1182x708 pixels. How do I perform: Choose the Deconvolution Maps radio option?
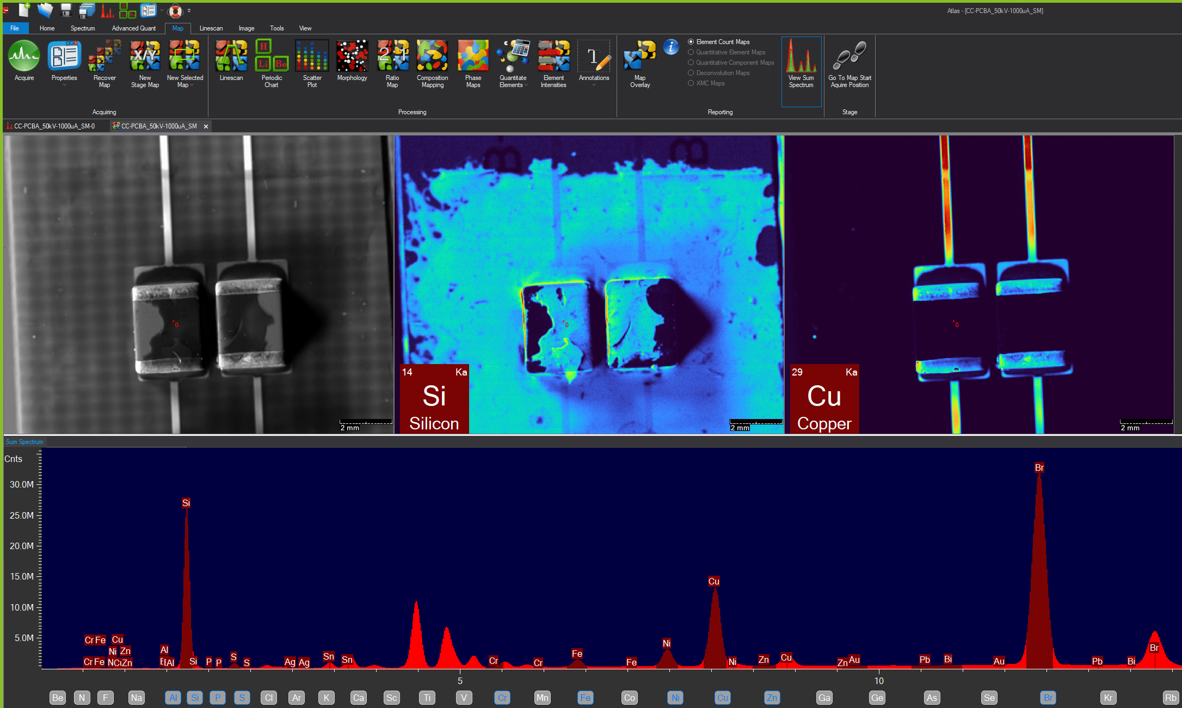(691, 73)
